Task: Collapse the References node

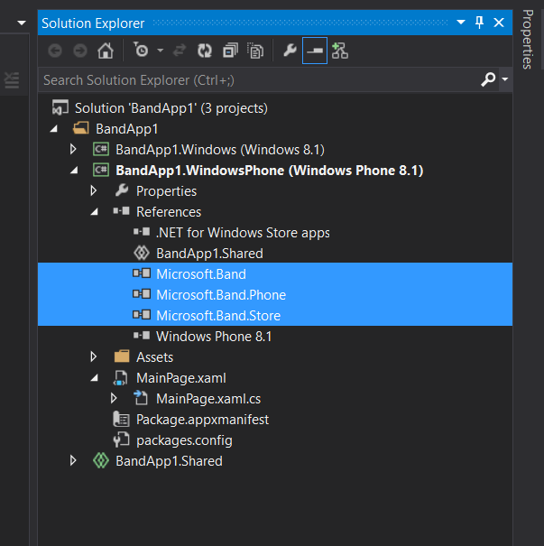Action: coord(94,212)
